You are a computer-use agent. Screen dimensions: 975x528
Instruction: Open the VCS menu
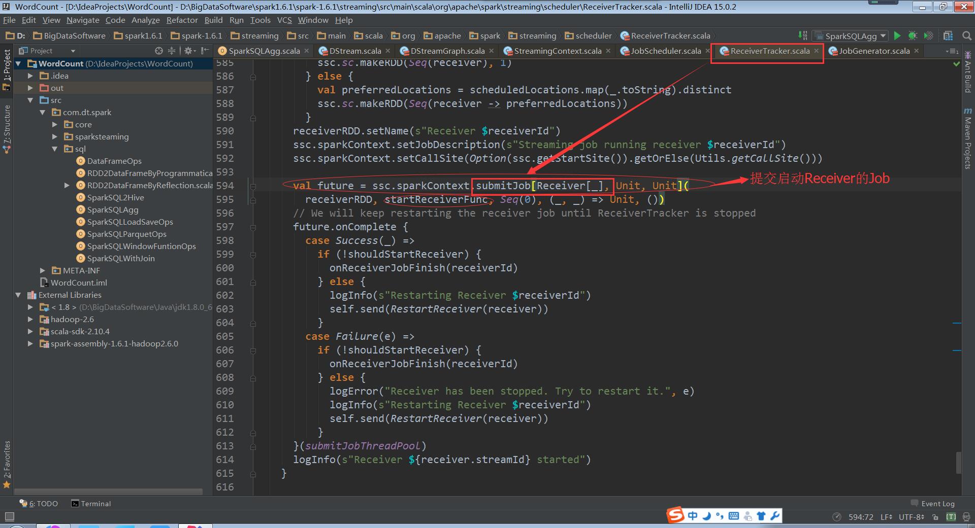pos(284,20)
